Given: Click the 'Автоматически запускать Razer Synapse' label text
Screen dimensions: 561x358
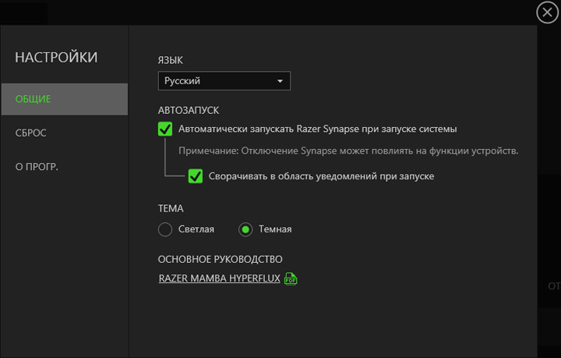Looking at the screenshot, I should coord(317,129).
